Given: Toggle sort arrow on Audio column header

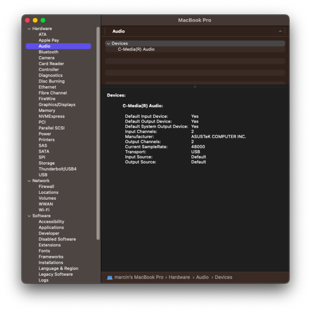Looking at the screenshot, I should click(280, 31).
